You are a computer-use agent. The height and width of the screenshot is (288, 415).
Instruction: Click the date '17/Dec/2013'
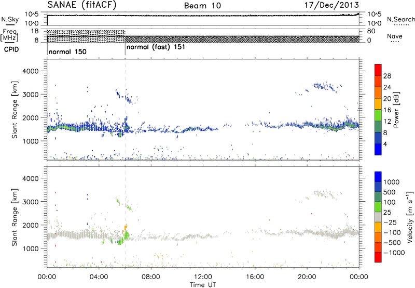coord(331,5)
